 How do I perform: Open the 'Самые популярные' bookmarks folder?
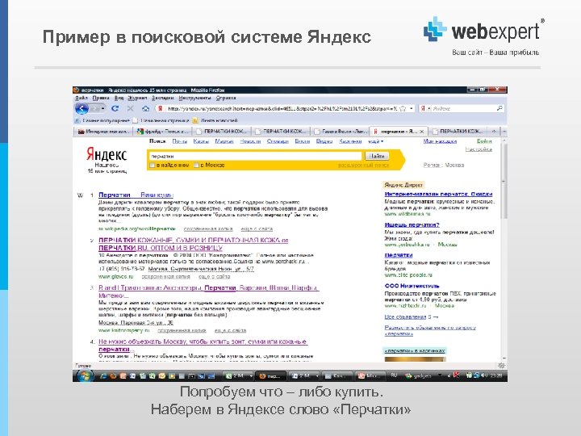[x=102, y=120]
